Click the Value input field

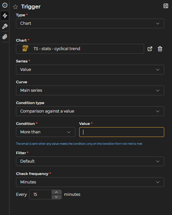tap(122, 132)
